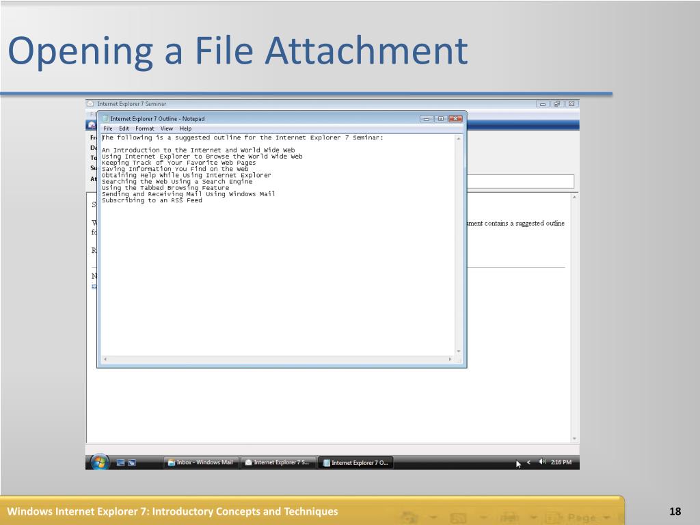Switch to Inbox - Windows Mail taskbar button
Viewport: 700px width, 525px height.
tap(201, 463)
